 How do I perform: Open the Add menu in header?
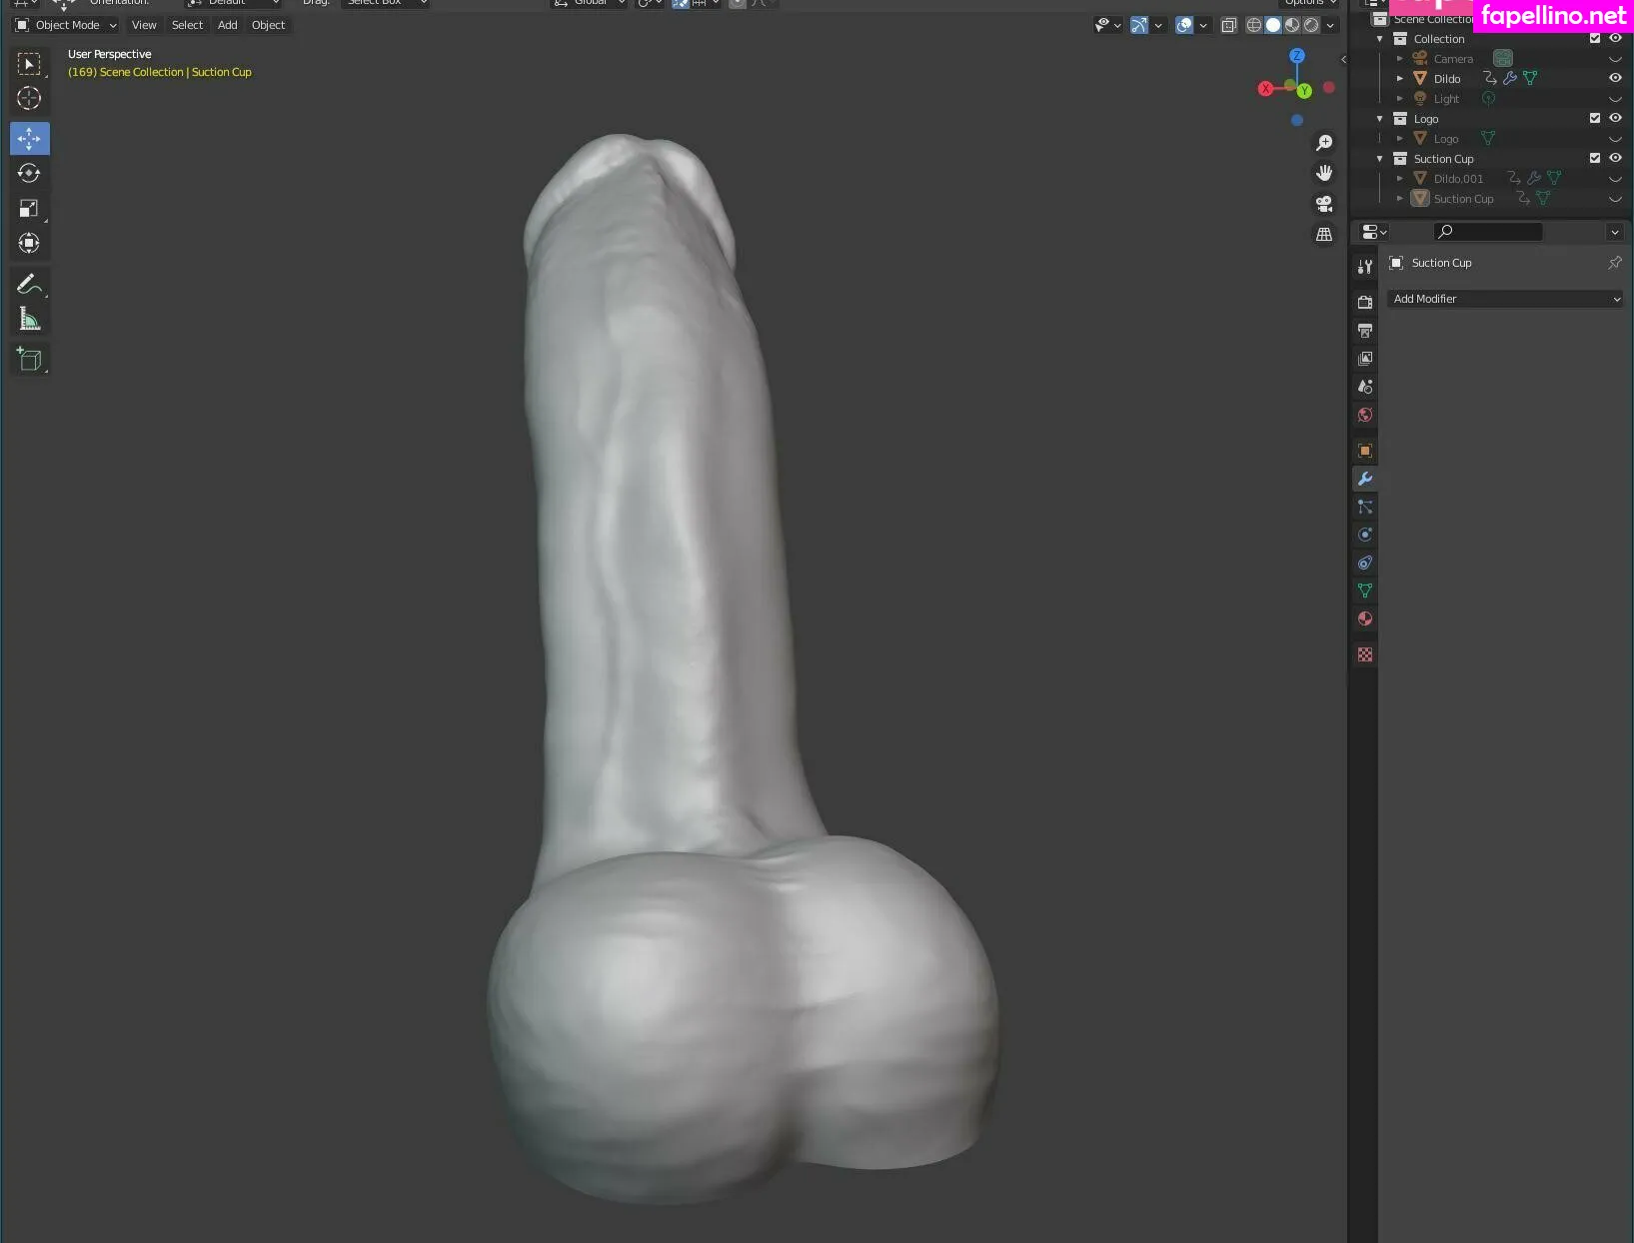(x=227, y=25)
